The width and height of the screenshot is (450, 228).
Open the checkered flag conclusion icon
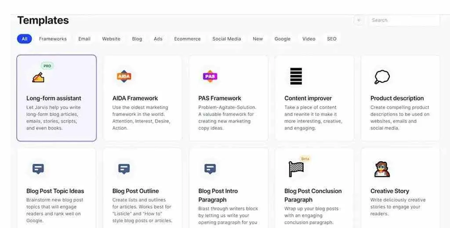click(x=296, y=169)
